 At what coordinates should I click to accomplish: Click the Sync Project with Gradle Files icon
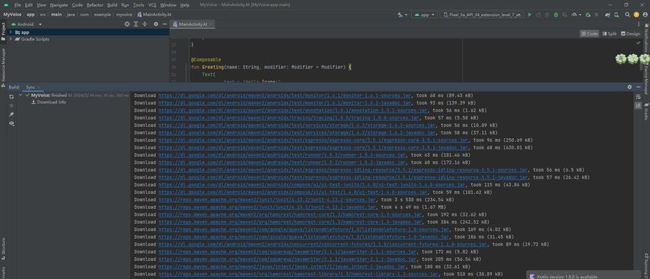(607, 15)
